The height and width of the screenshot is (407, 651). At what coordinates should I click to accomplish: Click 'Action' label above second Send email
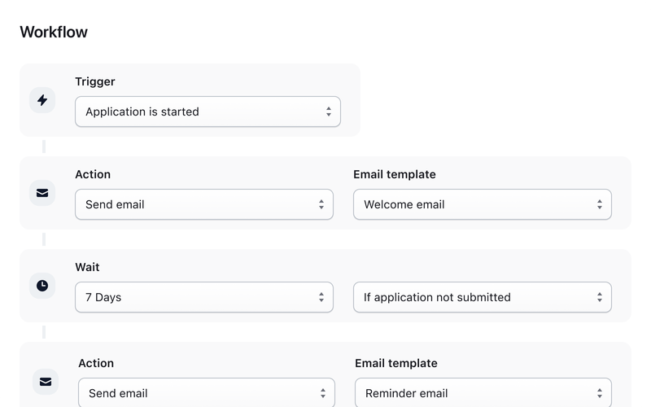96,363
